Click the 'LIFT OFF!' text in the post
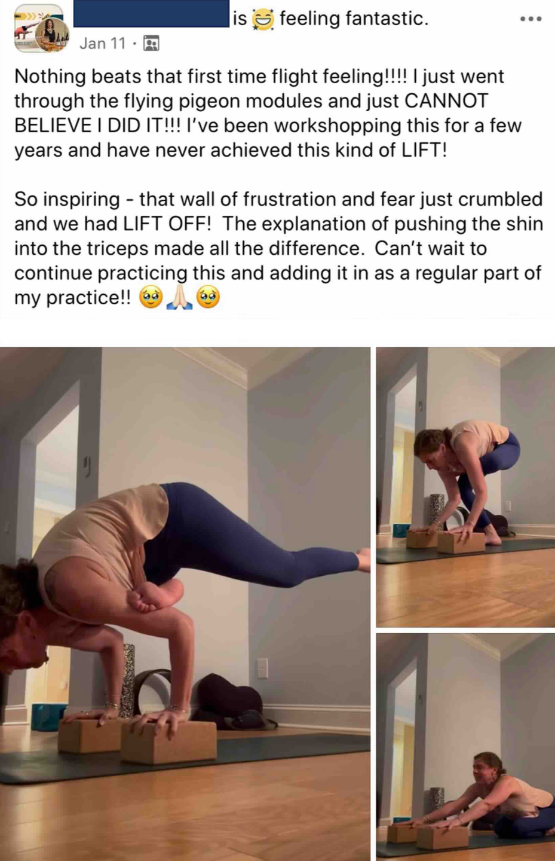 click(x=167, y=224)
